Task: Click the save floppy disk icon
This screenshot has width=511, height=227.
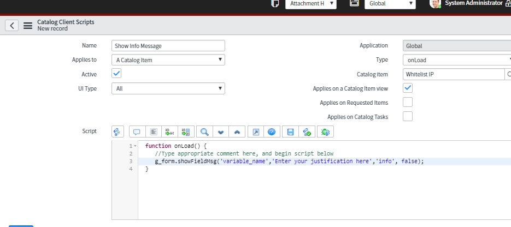Action: pos(291,132)
